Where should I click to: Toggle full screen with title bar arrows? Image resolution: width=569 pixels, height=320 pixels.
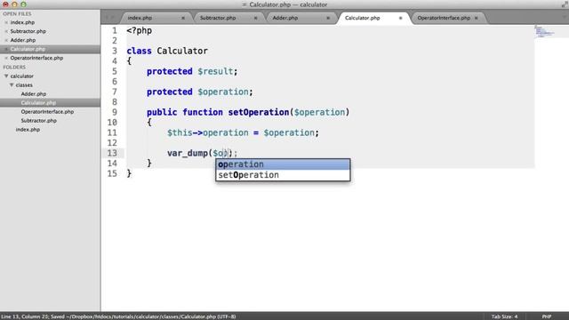point(565,4)
